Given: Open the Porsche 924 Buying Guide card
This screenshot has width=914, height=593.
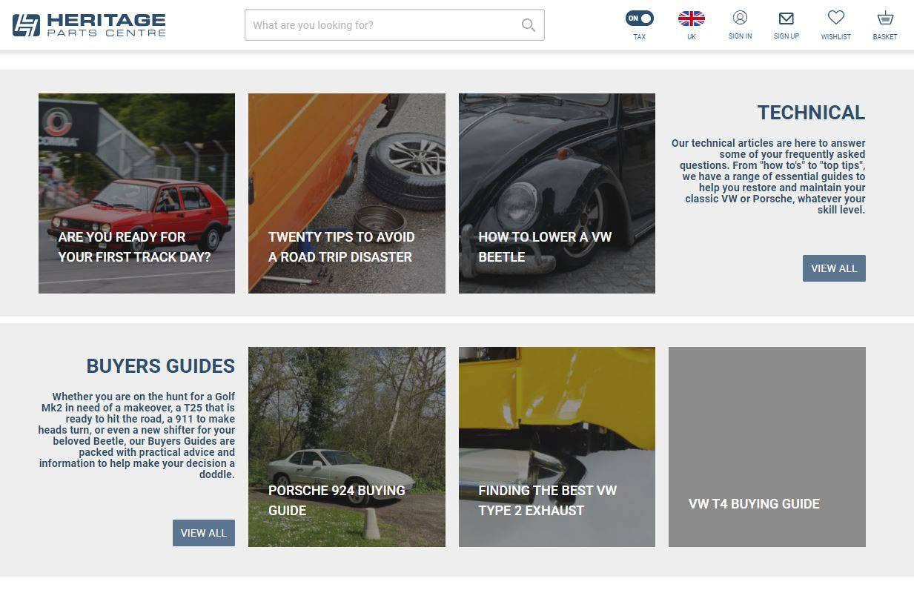Looking at the screenshot, I should (x=347, y=447).
